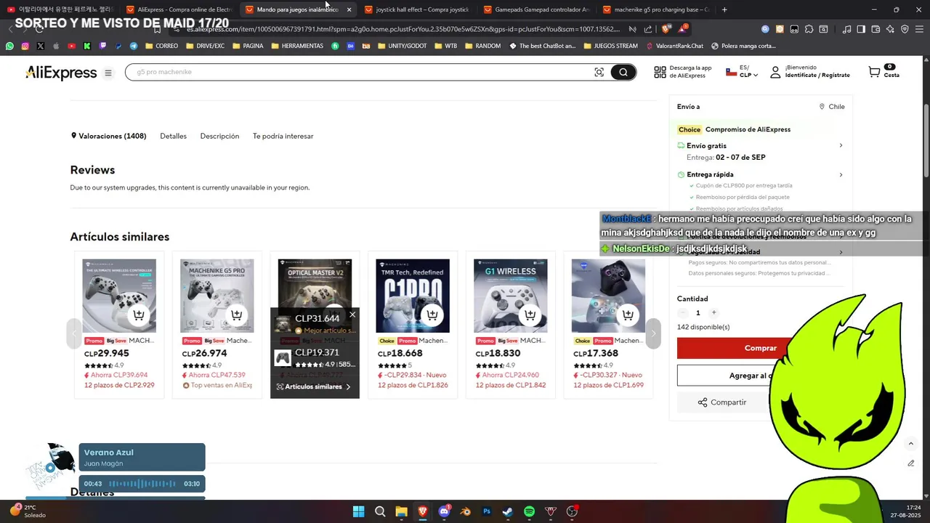The height and width of the screenshot is (523, 930).
Task: Click the Brave Shields lion icon
Action: (666, 29)
